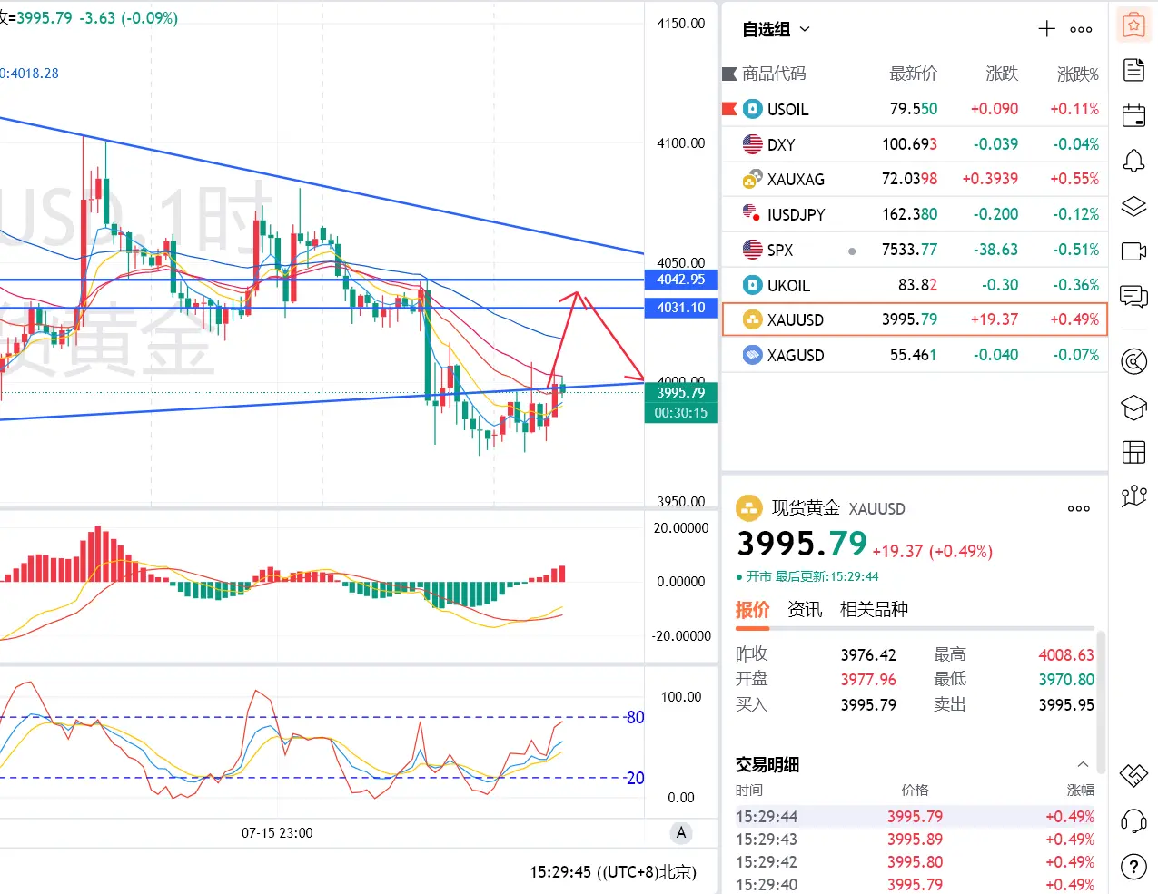
Task: Click the 15:29:43 trade detail row
Action: tap(915, 840)
